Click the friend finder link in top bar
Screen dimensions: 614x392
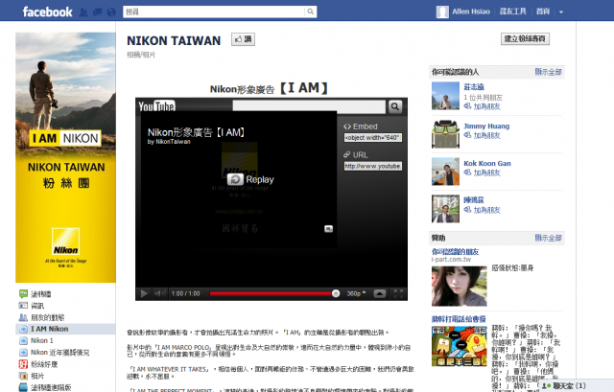pyautogui.click(x=512, y=12)
